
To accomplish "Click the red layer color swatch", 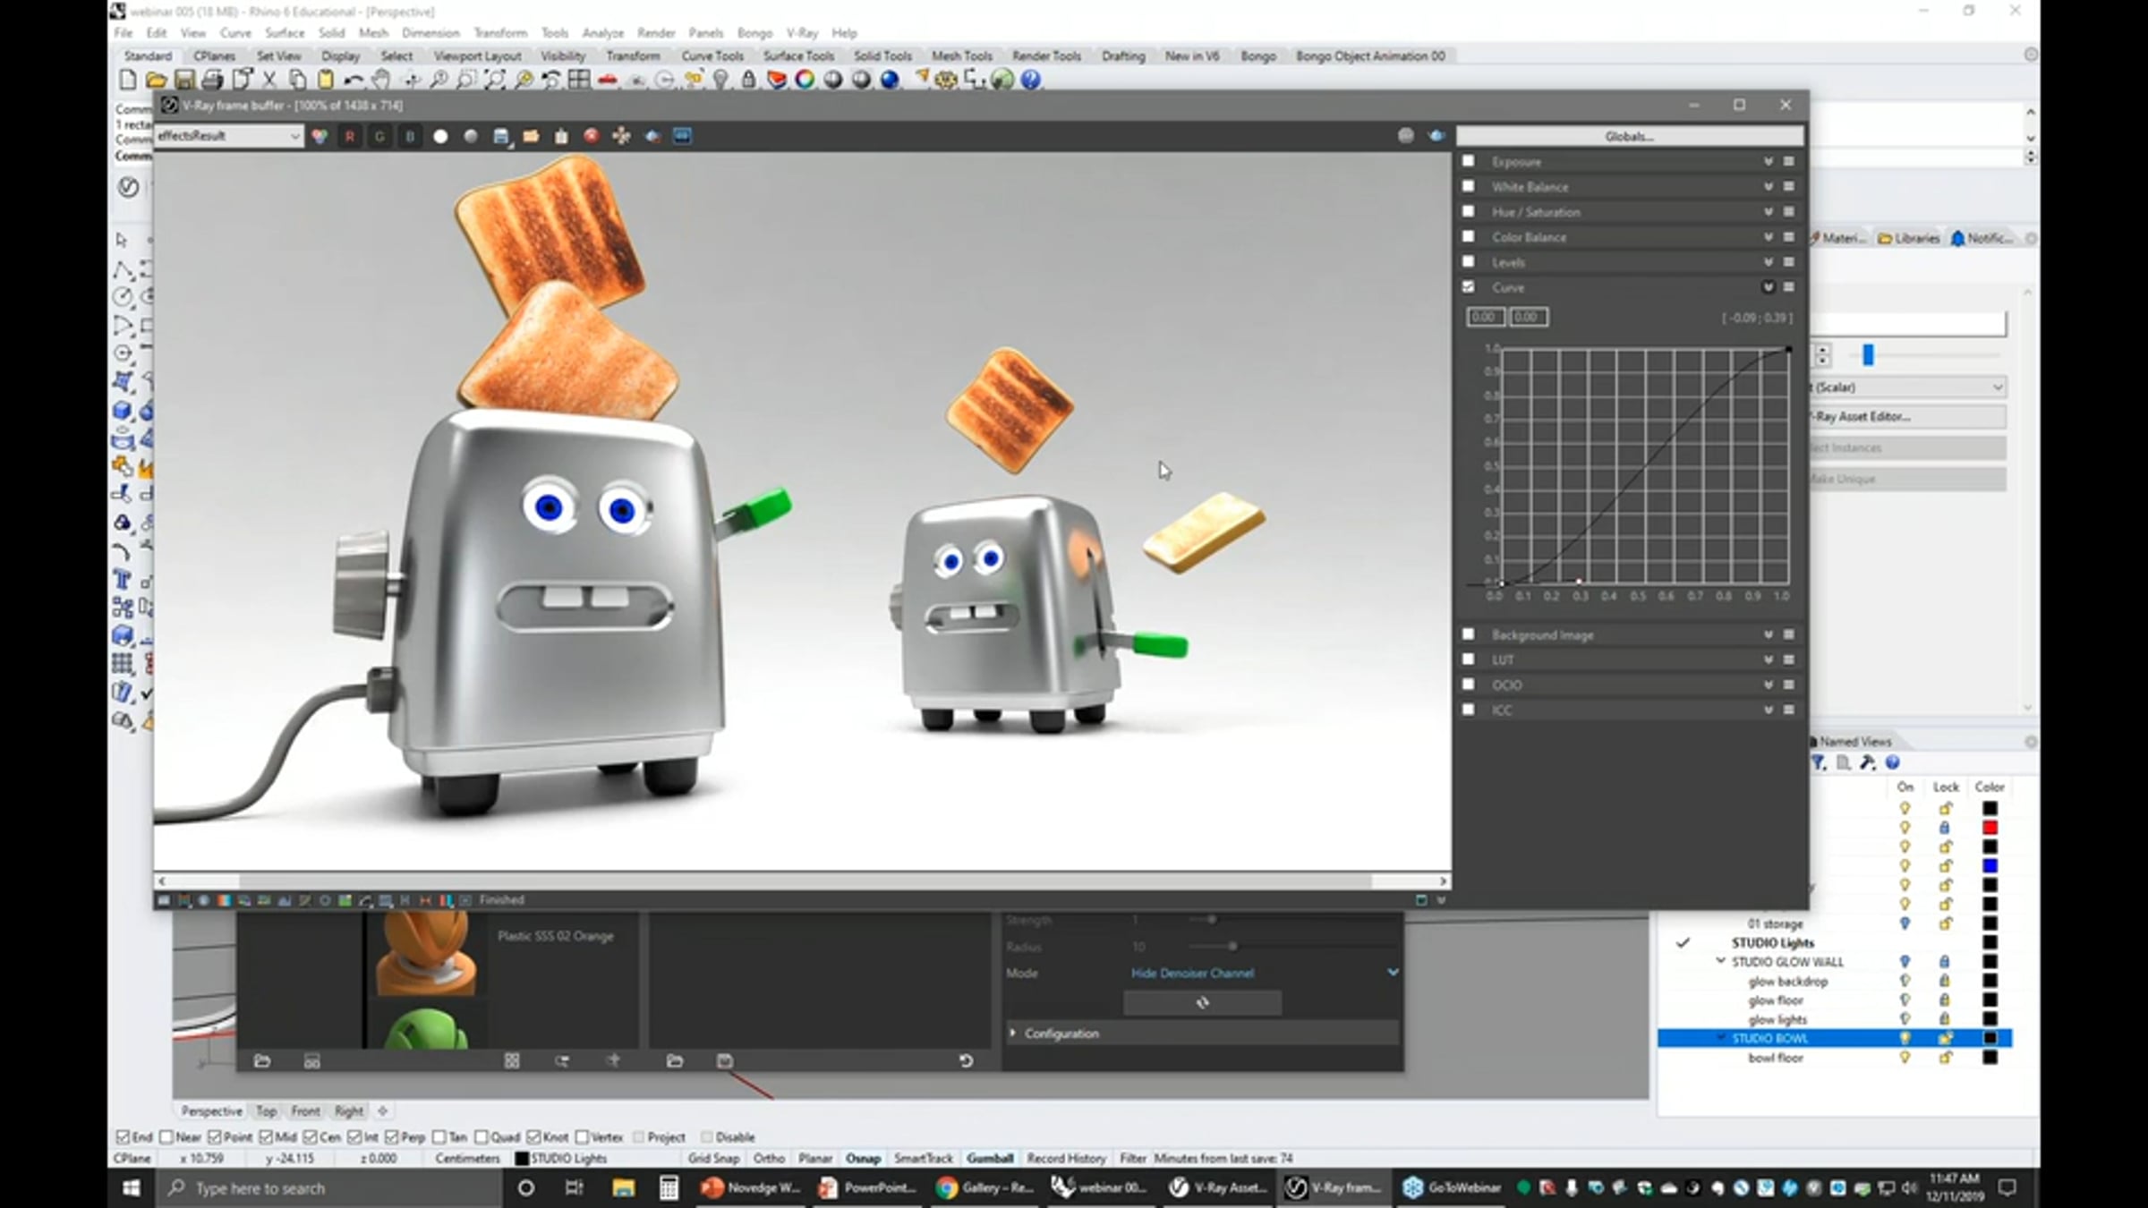I will pyautogui.click(x=1990, y=828).
